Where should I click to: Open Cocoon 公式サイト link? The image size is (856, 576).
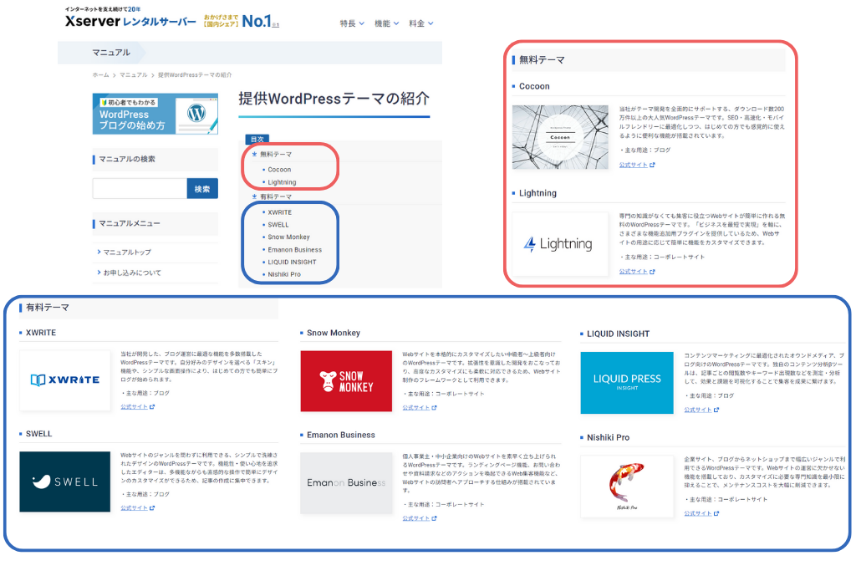click(x=636, y=165)
